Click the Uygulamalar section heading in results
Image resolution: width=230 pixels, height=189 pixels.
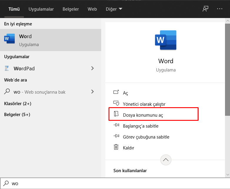17,57
